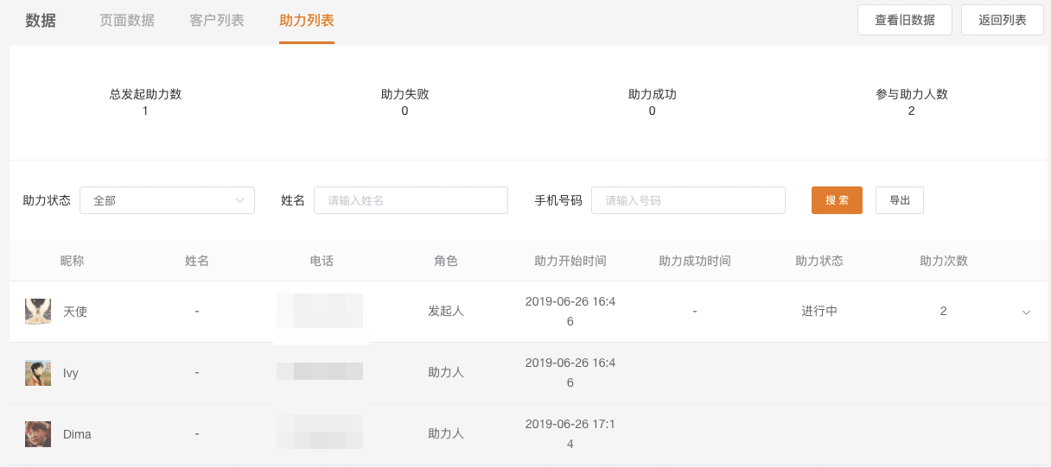The height and width of the screenshot is (467, 1051).
Task: Focus the 姓名 input field
Action: pos(411,200)
